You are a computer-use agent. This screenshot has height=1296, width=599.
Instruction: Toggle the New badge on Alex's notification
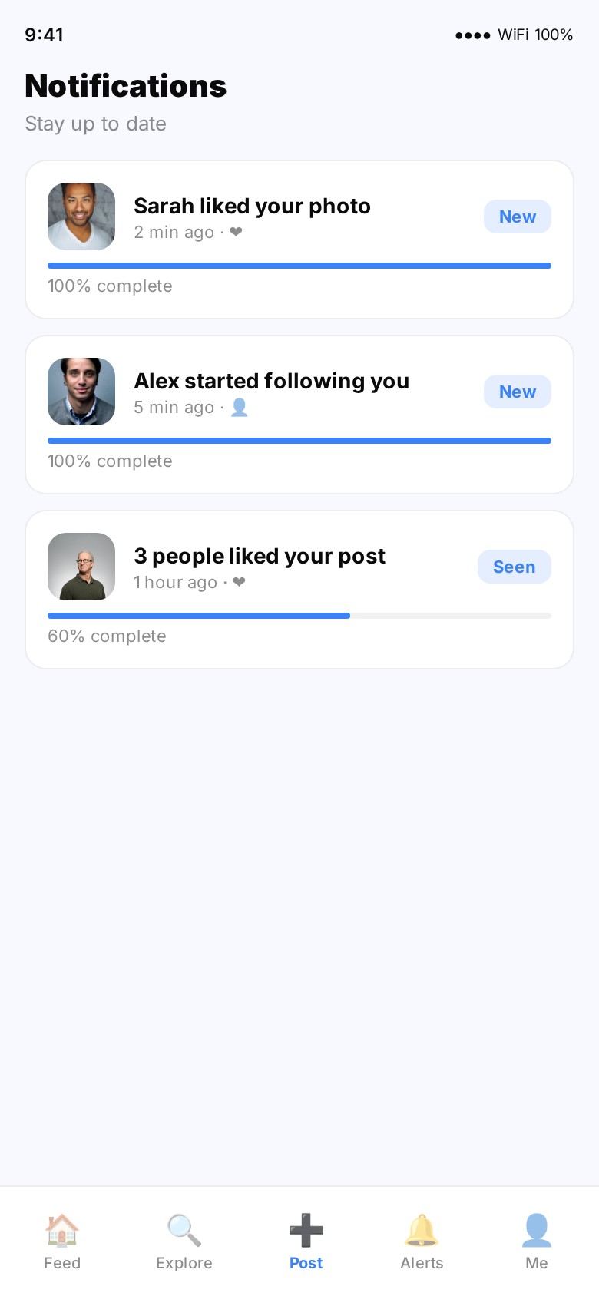(x=517, y=392)
